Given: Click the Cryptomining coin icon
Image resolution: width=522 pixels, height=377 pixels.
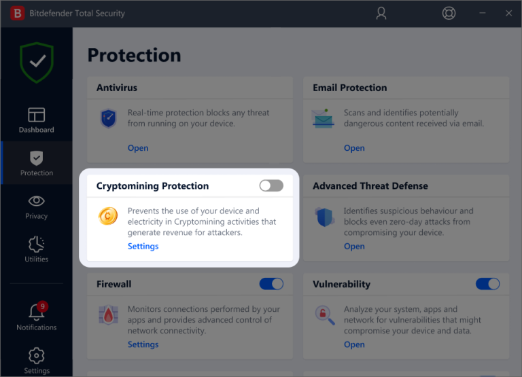Looking at the screenshot, I should pos(108,217).
